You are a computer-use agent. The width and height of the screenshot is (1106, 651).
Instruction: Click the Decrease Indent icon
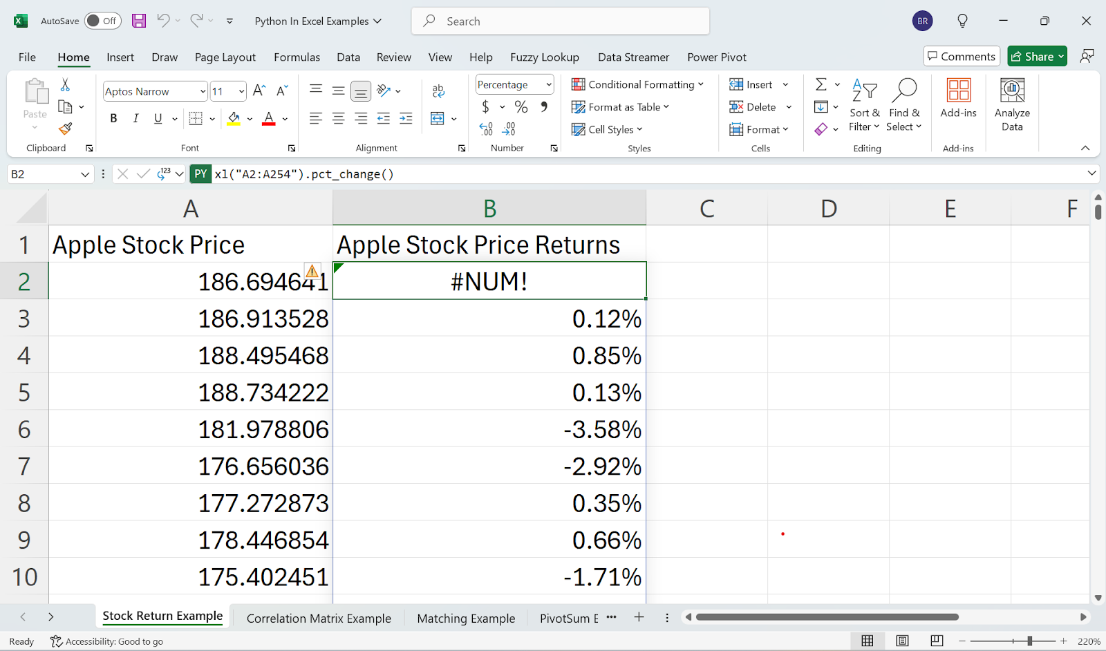click(x=384, y=119)
